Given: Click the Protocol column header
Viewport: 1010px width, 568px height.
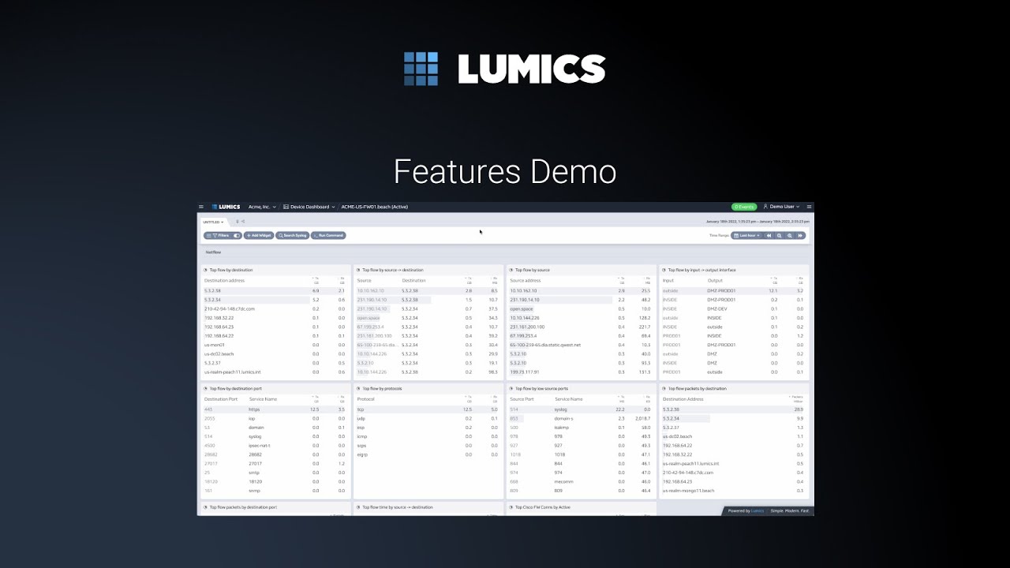Looking at the screenshot, I should pyautogui.click(x=366, y=399).
